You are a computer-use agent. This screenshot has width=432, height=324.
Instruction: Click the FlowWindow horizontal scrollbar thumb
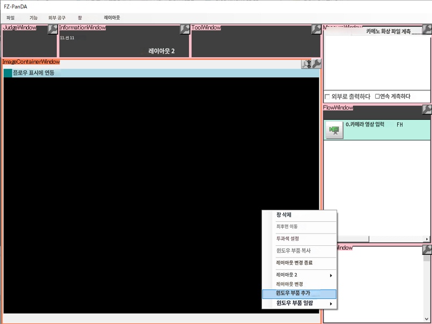tap(353, 239)
